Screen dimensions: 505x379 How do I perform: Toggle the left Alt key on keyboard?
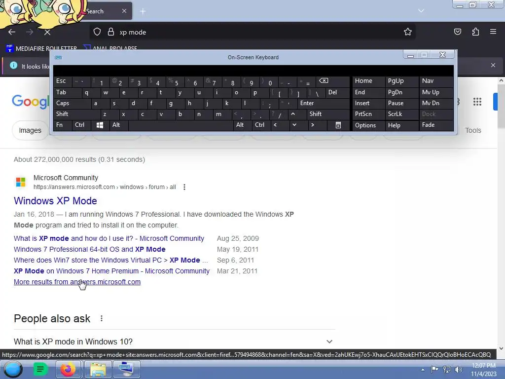pos(118,125)
